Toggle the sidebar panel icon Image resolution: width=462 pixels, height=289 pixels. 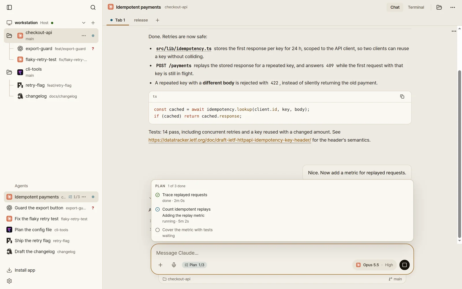click(x=9, y=7)
